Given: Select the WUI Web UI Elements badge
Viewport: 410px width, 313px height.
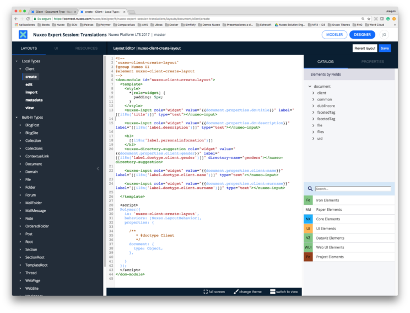Looking at the screenshot, I should point(308,247).
